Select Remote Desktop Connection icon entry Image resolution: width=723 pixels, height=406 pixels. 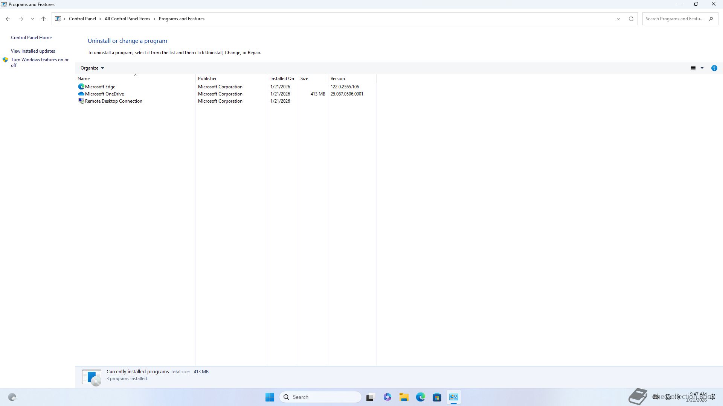[x=81, y=101]
